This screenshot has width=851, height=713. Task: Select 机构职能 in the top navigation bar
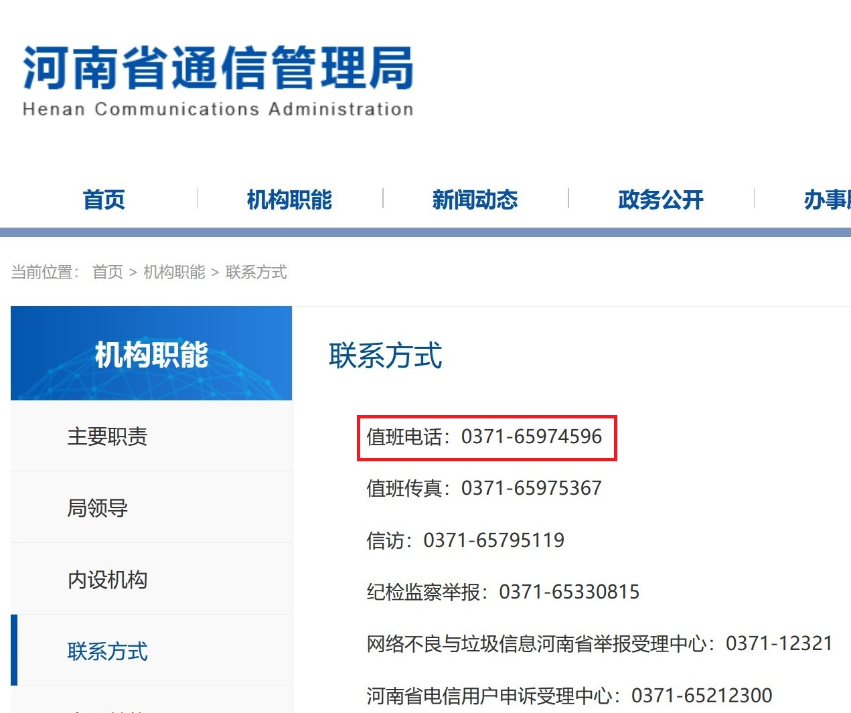tap(289, 200)
